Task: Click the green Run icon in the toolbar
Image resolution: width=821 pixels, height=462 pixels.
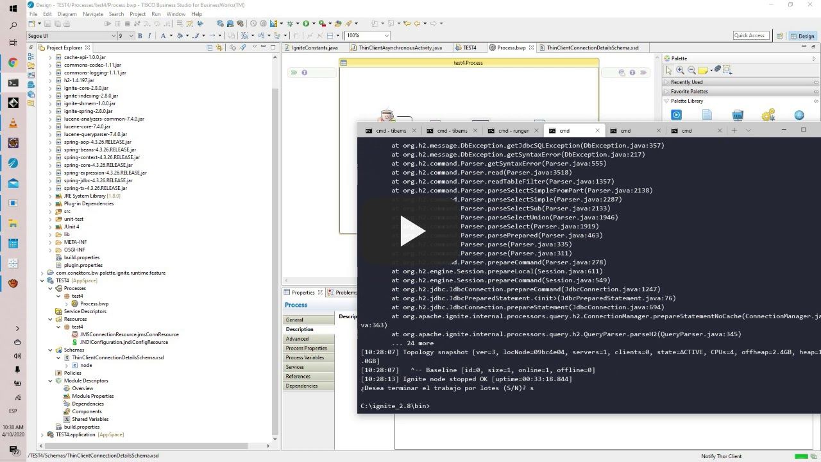Action: coord(305,22)
